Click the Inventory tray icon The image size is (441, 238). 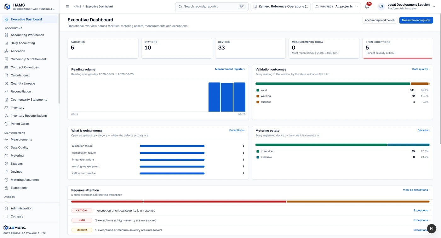(6, 108)
